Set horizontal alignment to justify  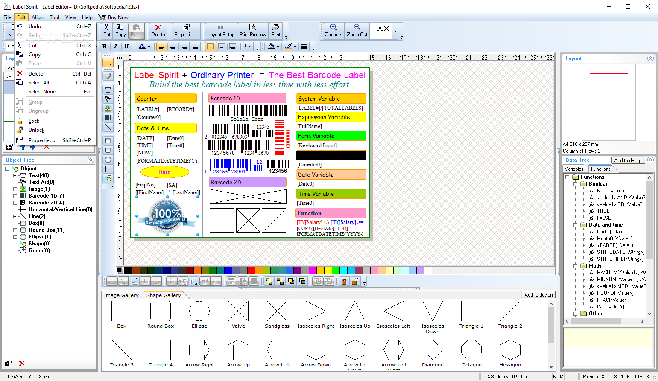click(x=195, y=47)
